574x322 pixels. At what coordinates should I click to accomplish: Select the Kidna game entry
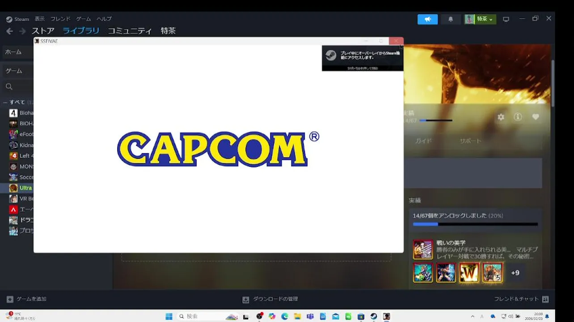tap(21, 145)
